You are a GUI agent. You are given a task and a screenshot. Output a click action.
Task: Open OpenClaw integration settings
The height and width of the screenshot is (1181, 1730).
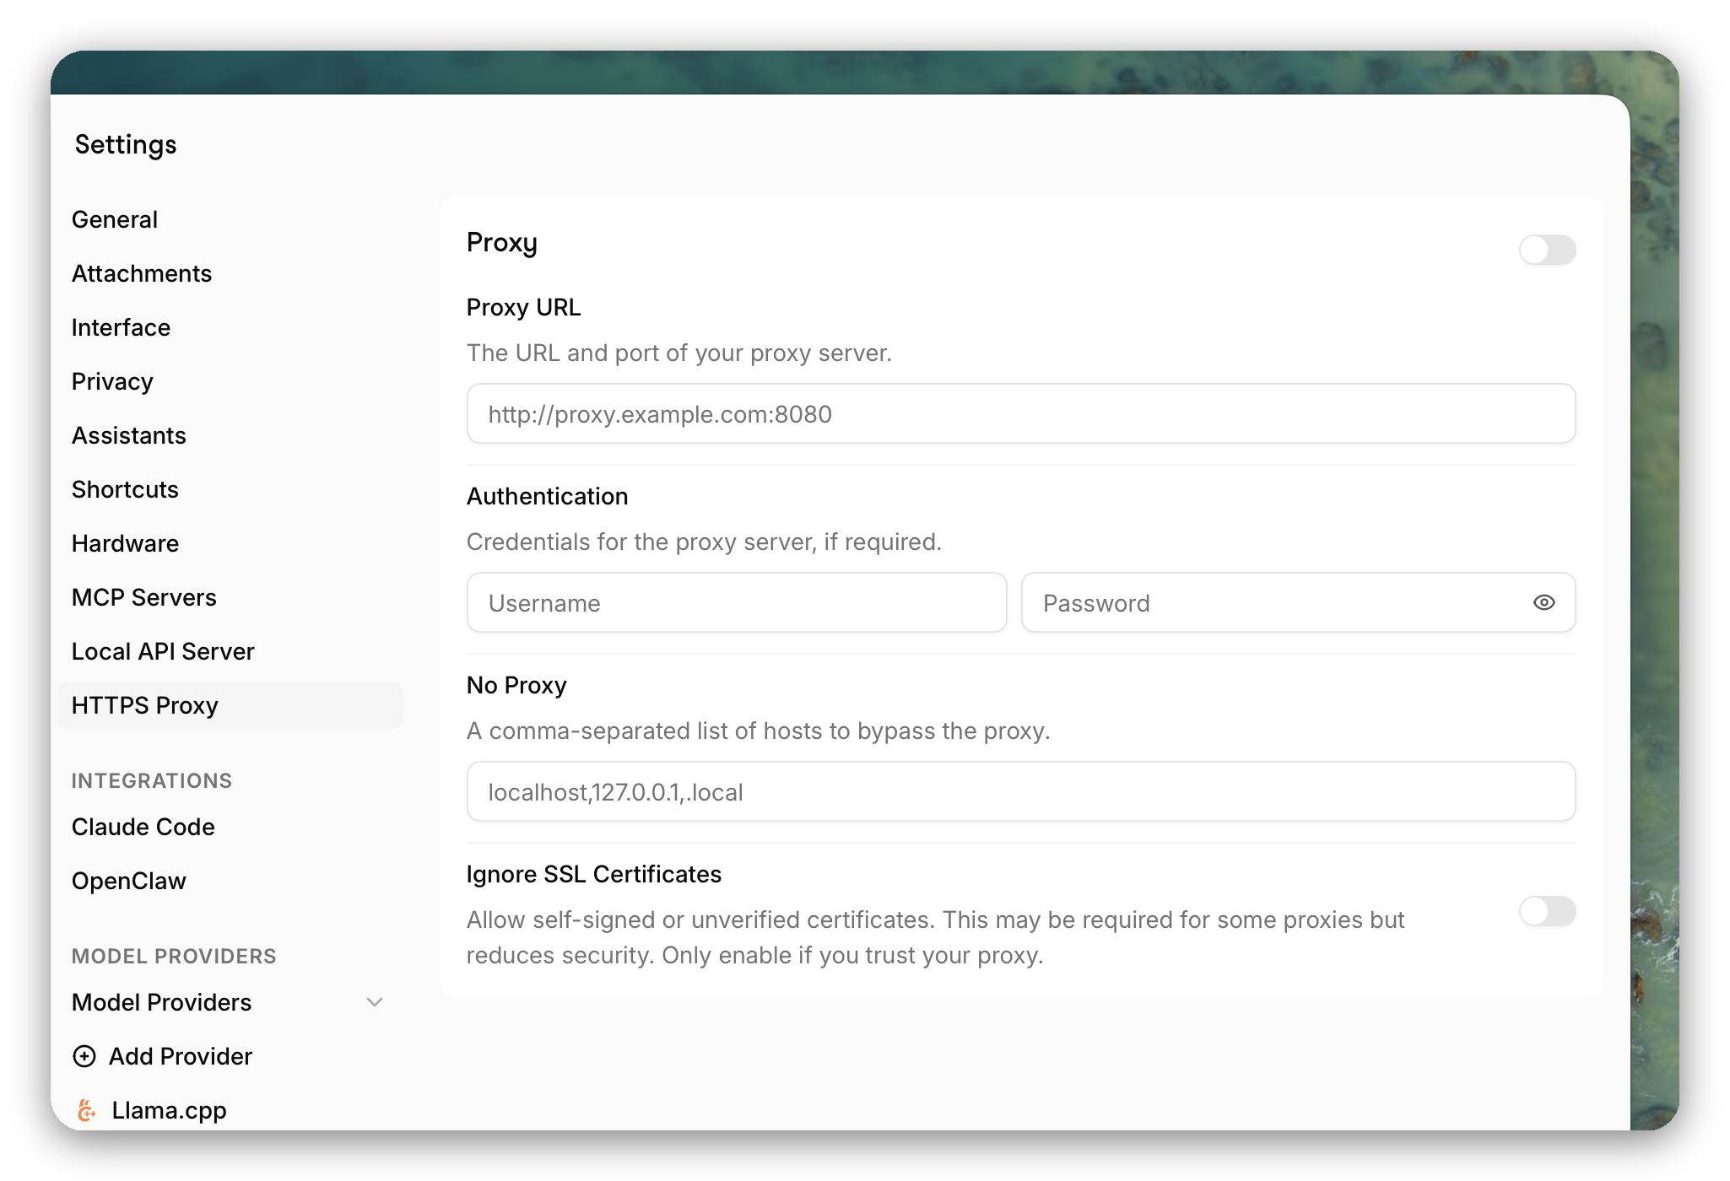[x=129, y=881]
